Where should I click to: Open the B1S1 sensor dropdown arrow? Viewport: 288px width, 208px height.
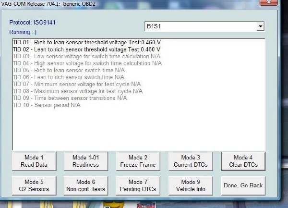coord(261,26)
